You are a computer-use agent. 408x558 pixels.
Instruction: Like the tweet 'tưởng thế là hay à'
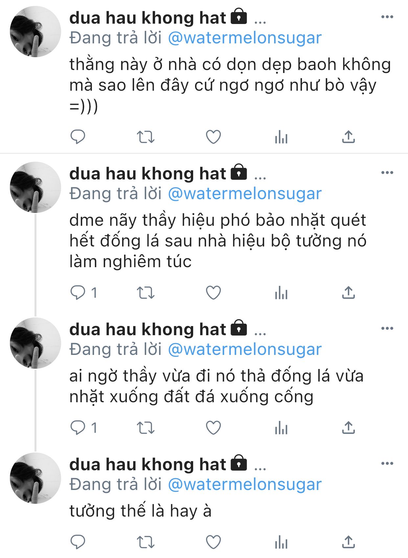click(x=213, y=542)
